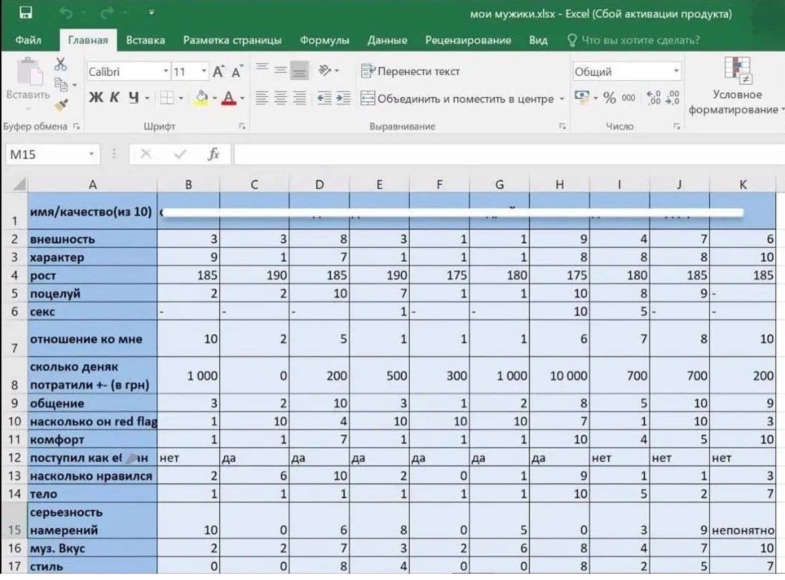The width and height of the screenshot is (785, 580).
Task: Increase font size with large A icon
Action: point(218,72)
